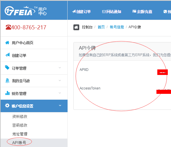Screen dimensions: 171x147
Task: Open 密码修改 in the sidebar submenu
Action: click(20, 125)
